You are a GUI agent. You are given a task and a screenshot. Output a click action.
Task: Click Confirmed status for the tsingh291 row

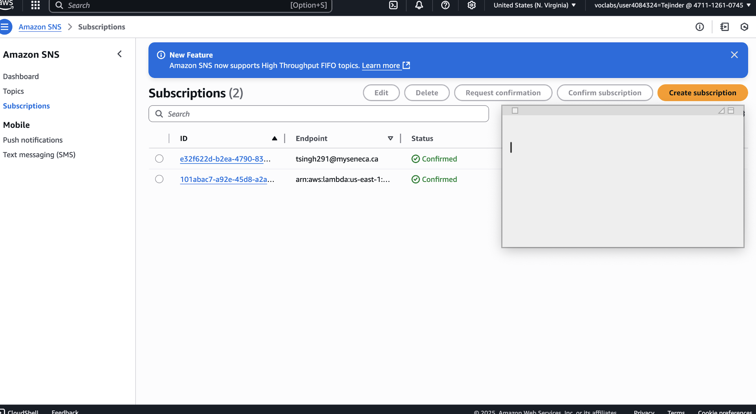point(434,159)
